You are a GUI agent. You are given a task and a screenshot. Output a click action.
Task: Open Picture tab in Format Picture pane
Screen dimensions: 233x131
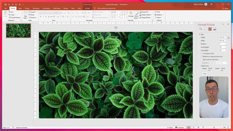215,29
